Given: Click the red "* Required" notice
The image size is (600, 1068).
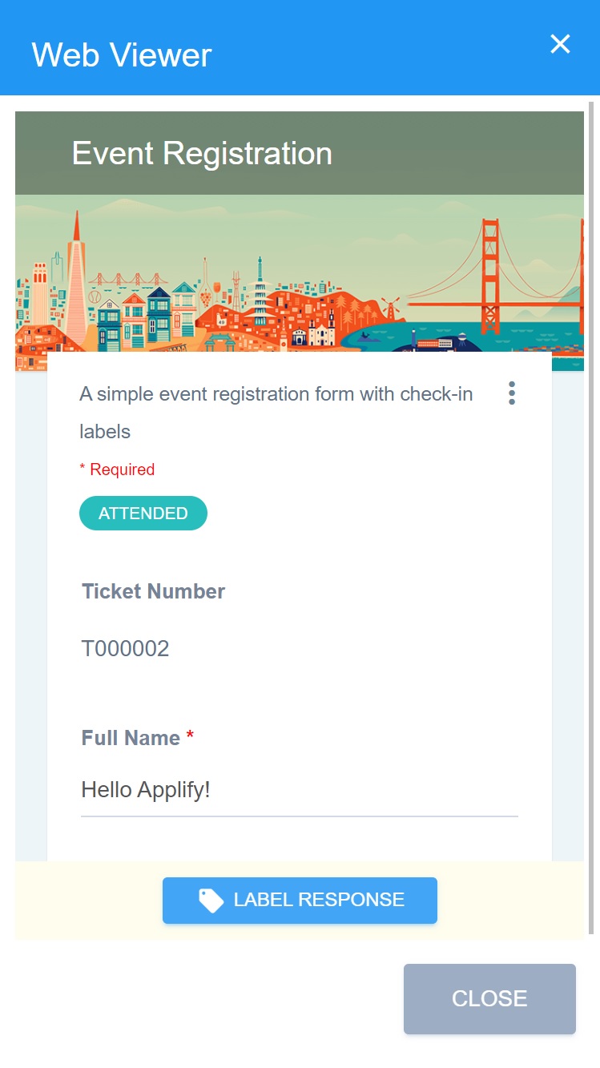Looking at the screenshot, I should [x=117, y=470].
